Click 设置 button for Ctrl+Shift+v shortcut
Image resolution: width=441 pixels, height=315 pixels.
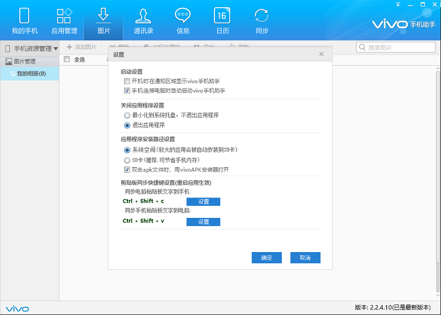pos(203,222)
